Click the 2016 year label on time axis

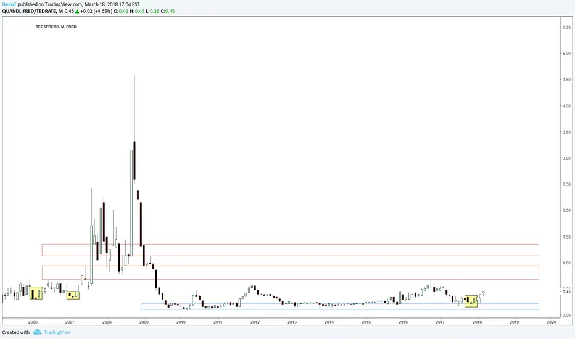403,322
